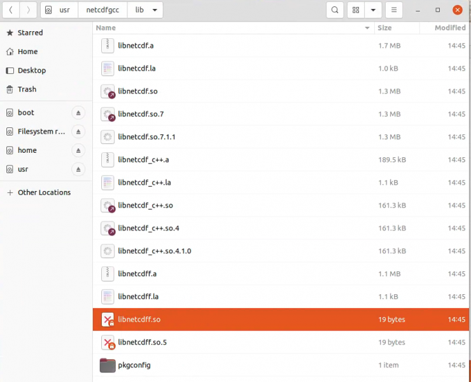Select the libnetcdf.a archive icon
This screenshot has height=382, width=471.
(108, 46)
